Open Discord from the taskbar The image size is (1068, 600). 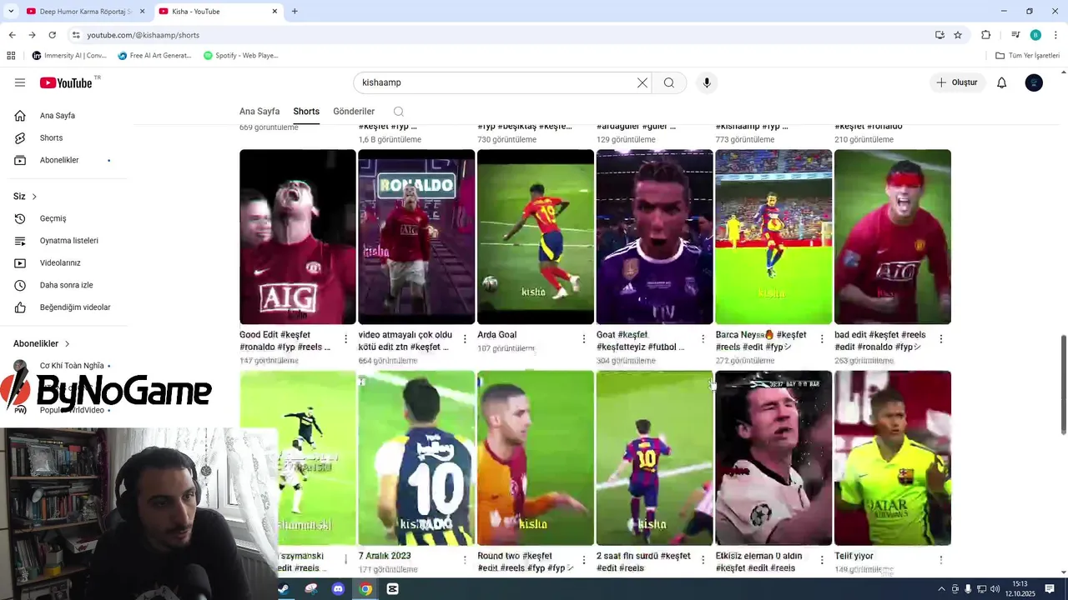pyautogui.click(x=338, y=589)
